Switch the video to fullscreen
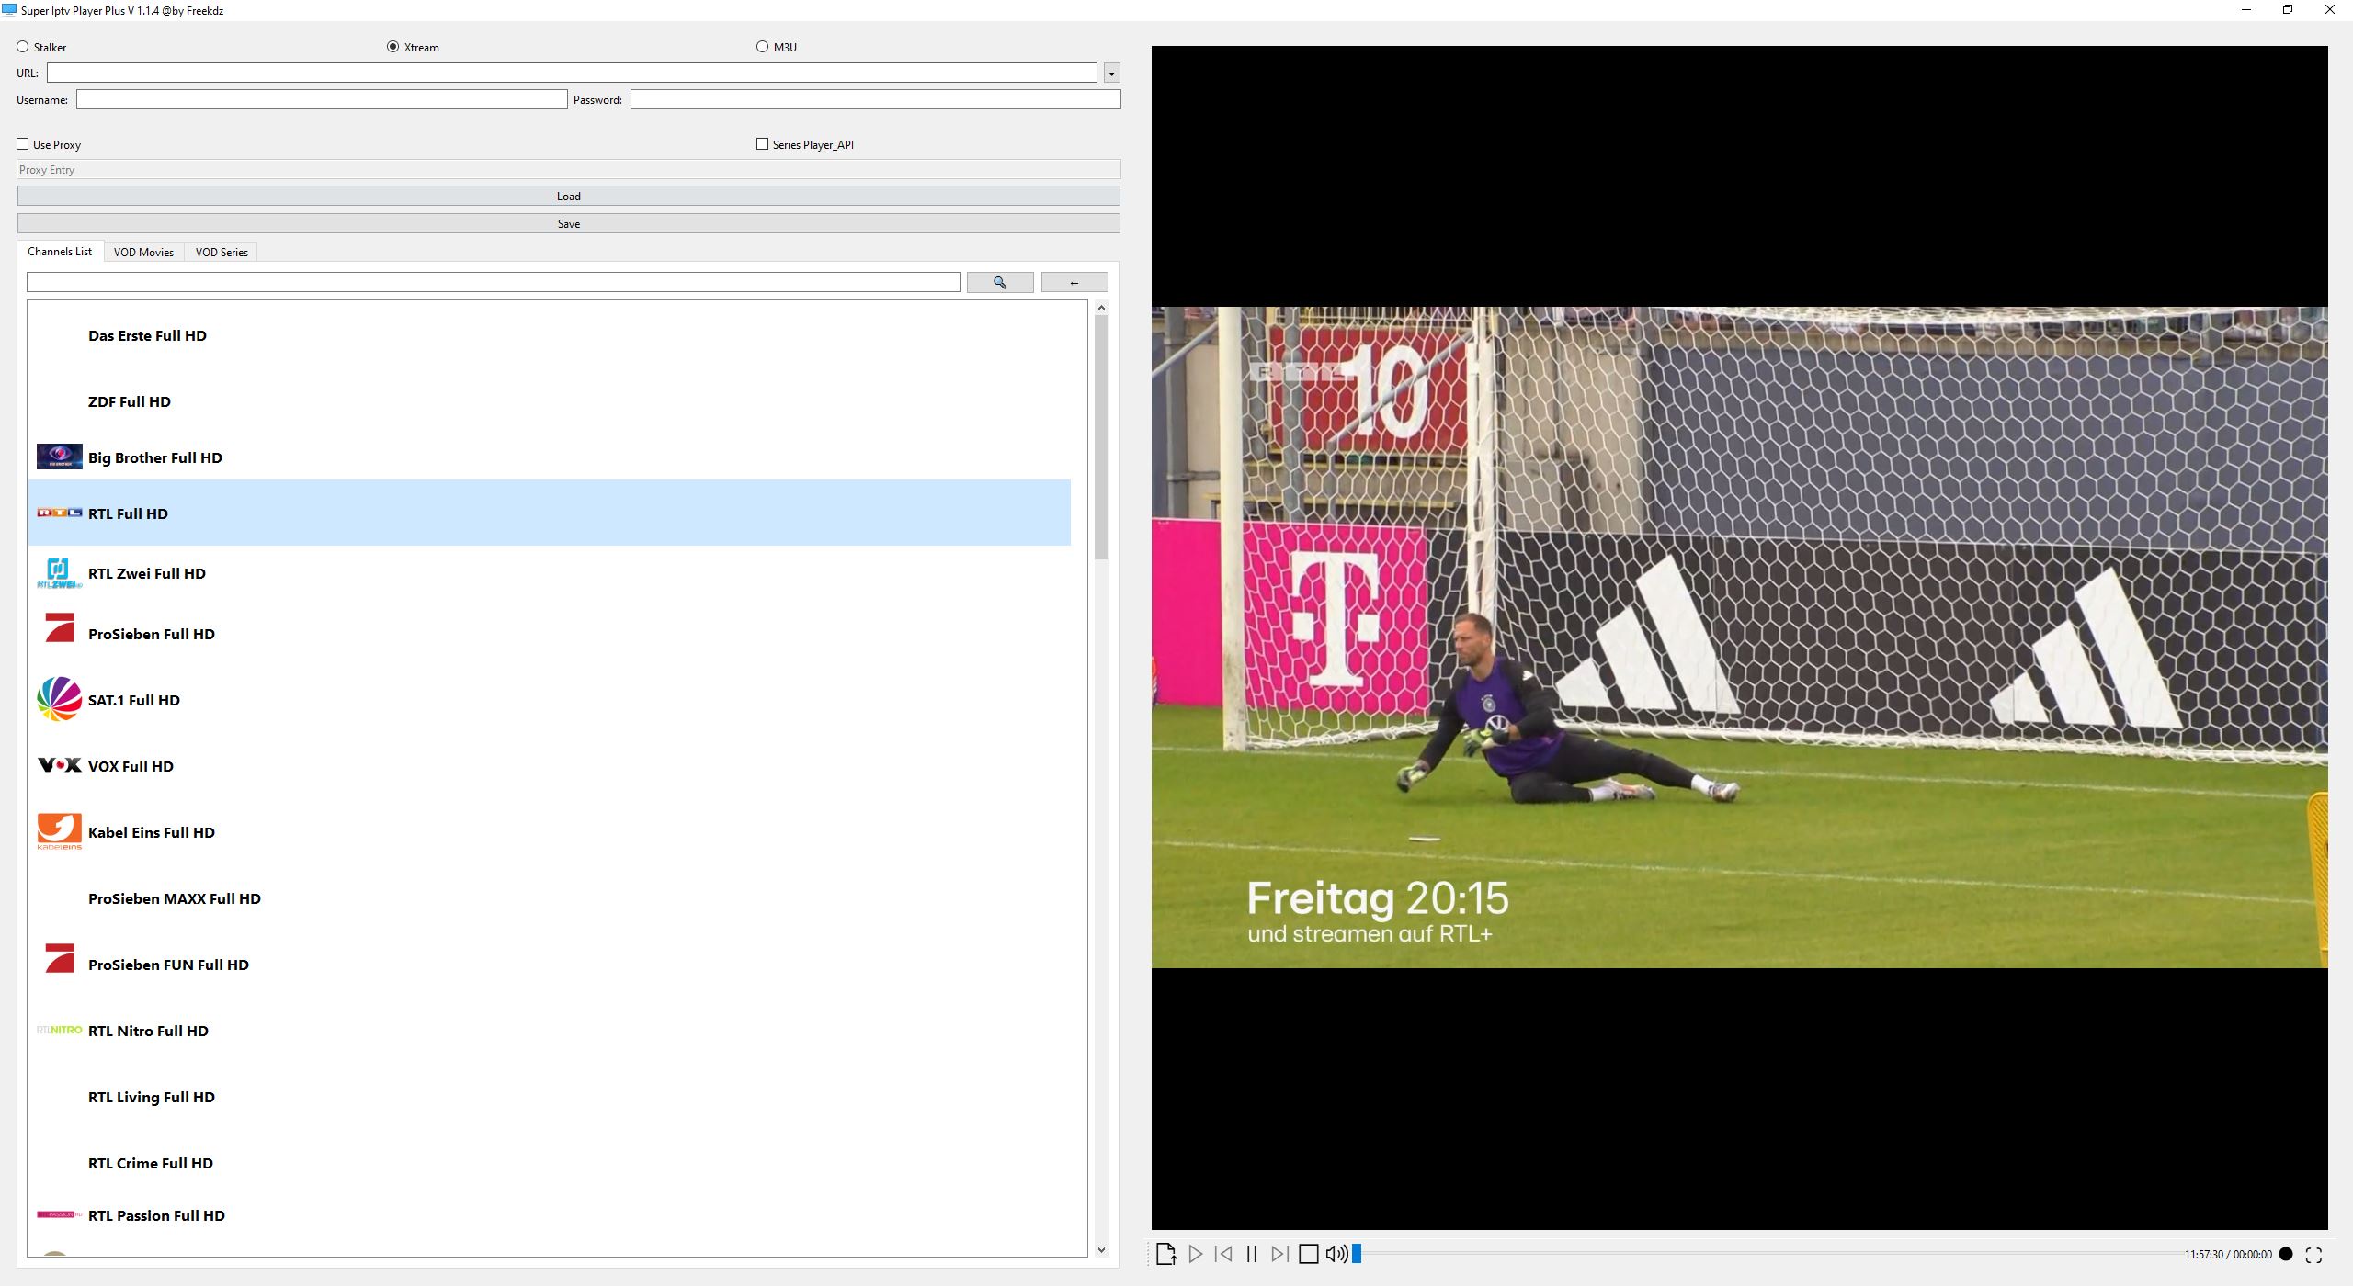This screenshot has height=1286, width=2353. [x=2314, y=1254]
